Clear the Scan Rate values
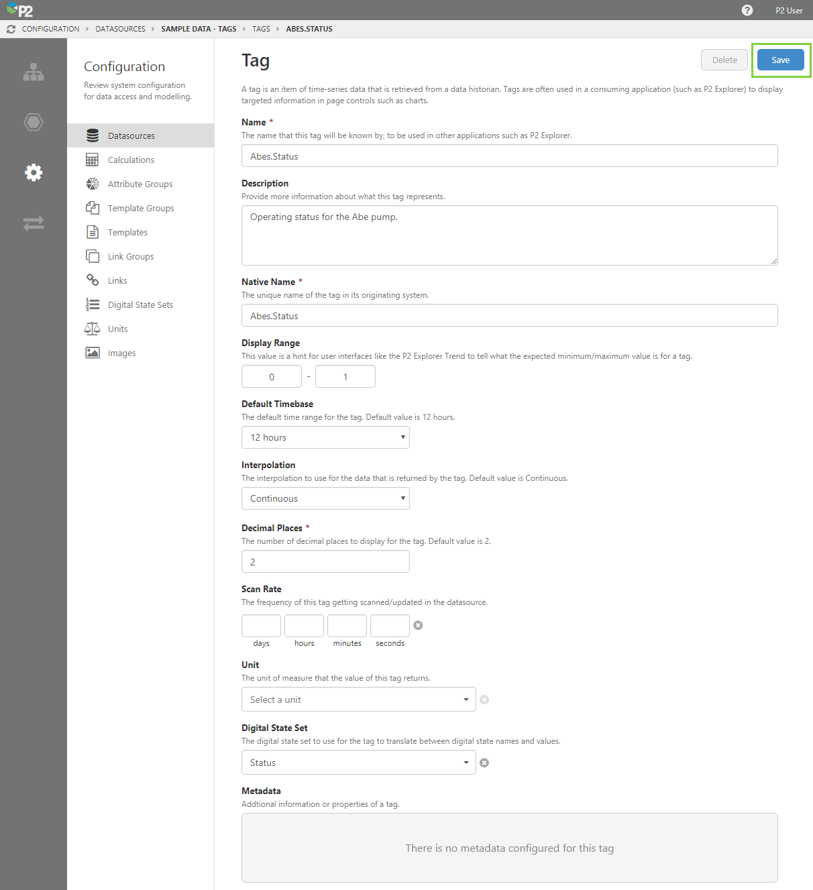 pyautogui.click(x=418, y=625)
